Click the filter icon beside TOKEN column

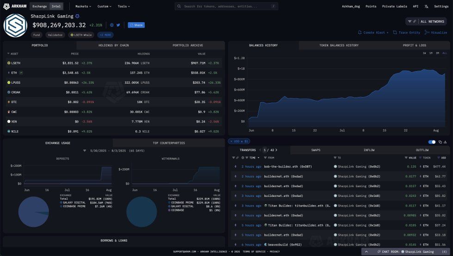(420, 158)
